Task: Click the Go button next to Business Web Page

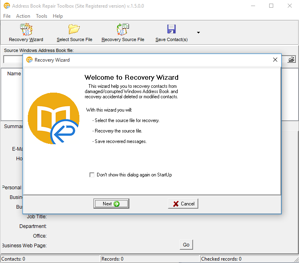Action: [186, 244]
